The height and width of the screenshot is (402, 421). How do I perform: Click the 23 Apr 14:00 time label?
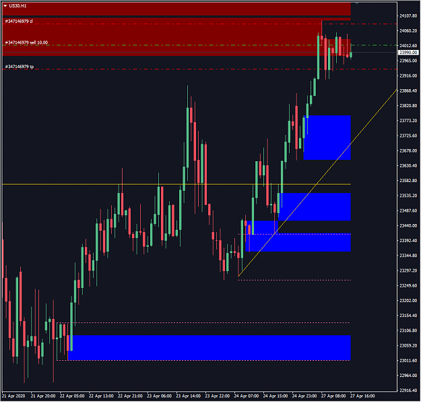[x=188, y=397]
